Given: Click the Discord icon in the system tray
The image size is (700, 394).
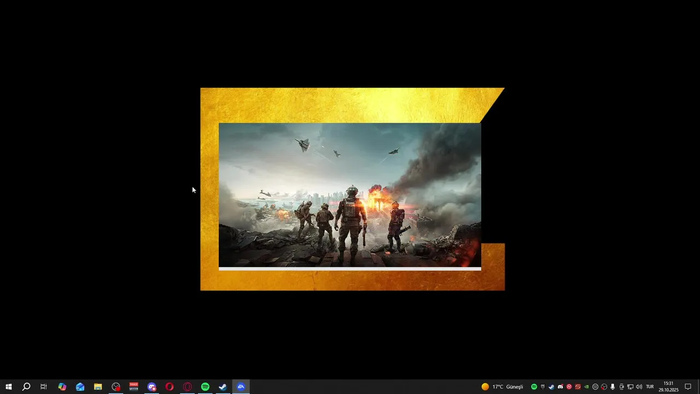Looking at the screenshot, I should pos(561,387).
